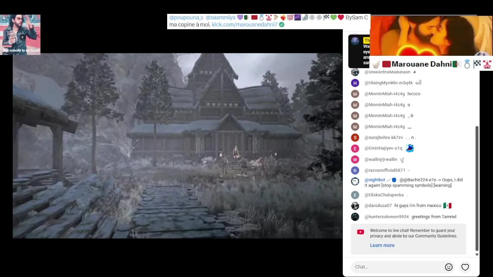Click the message 'hi guys i'm from mexico'

click(x=418, y=206)
